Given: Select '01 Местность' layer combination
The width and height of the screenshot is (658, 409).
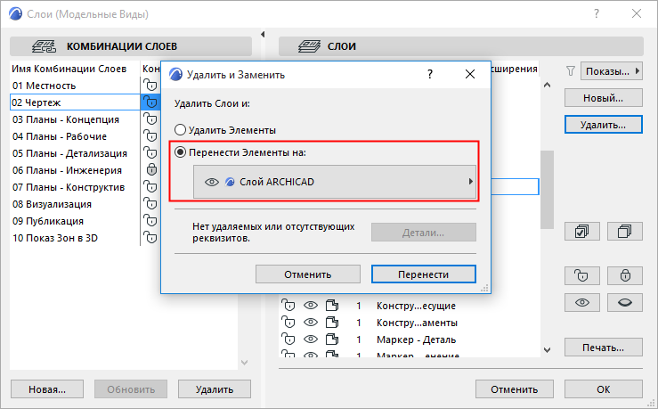Looking at the screenshot, I should tap(45, 86).
